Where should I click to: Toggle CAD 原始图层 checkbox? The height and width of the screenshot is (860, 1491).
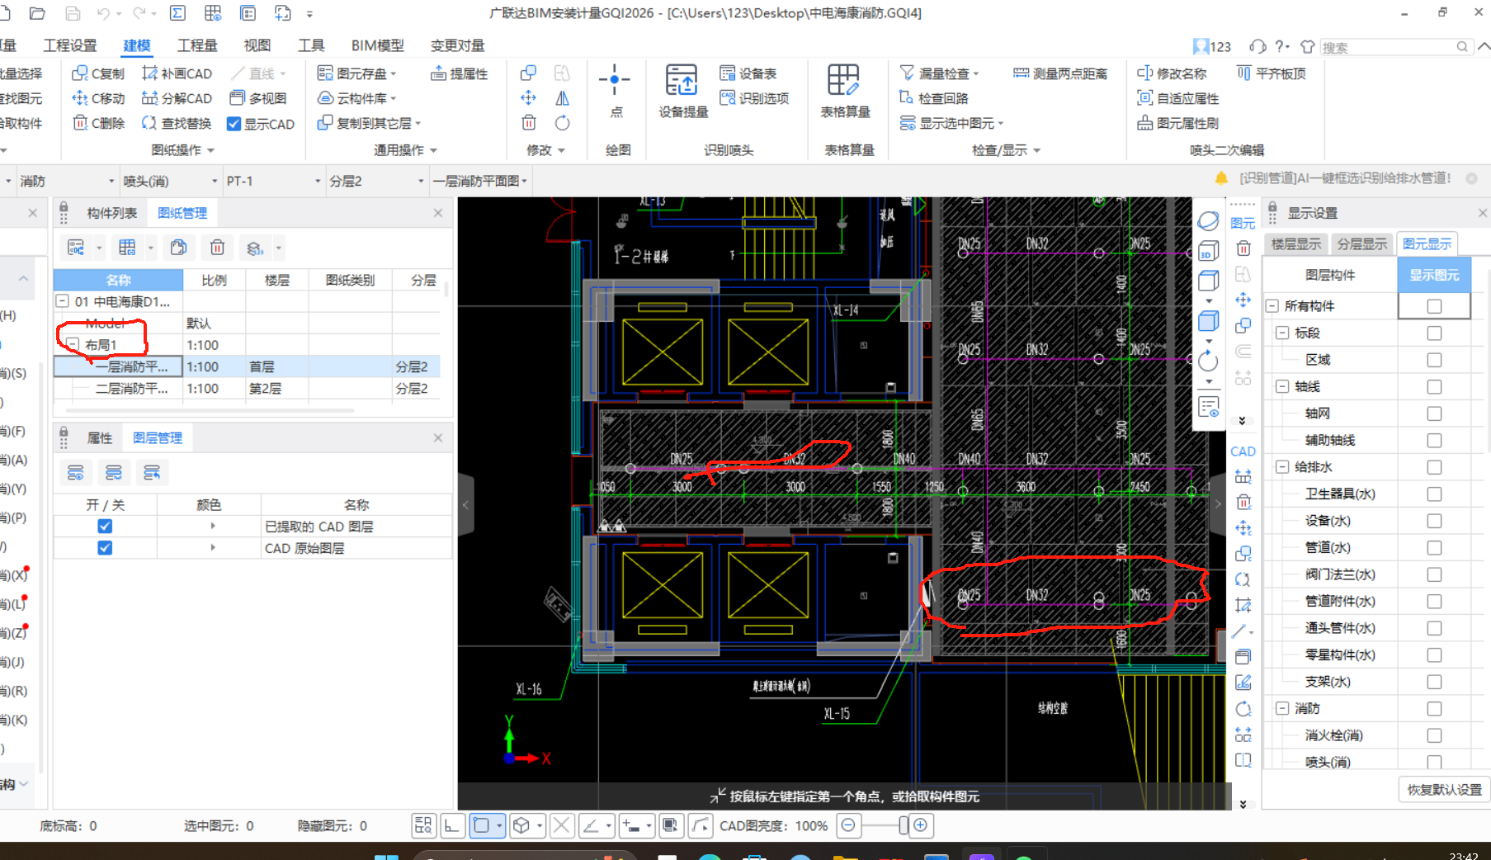click(x=105, y=548)
